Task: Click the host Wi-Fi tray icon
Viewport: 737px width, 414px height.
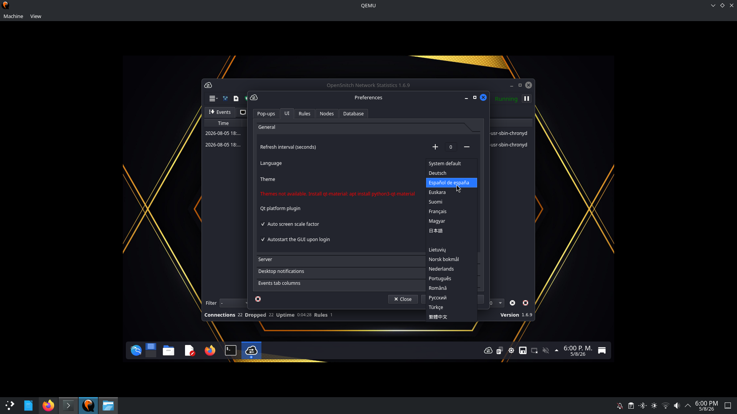Action: 666,406
